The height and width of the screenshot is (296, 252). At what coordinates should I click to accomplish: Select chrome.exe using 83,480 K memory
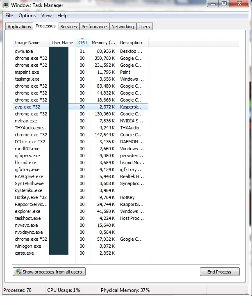click(x=80, y=86)
